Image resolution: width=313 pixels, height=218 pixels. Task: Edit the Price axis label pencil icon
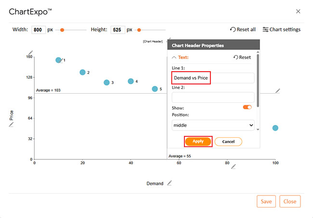(x=11, y=125)
